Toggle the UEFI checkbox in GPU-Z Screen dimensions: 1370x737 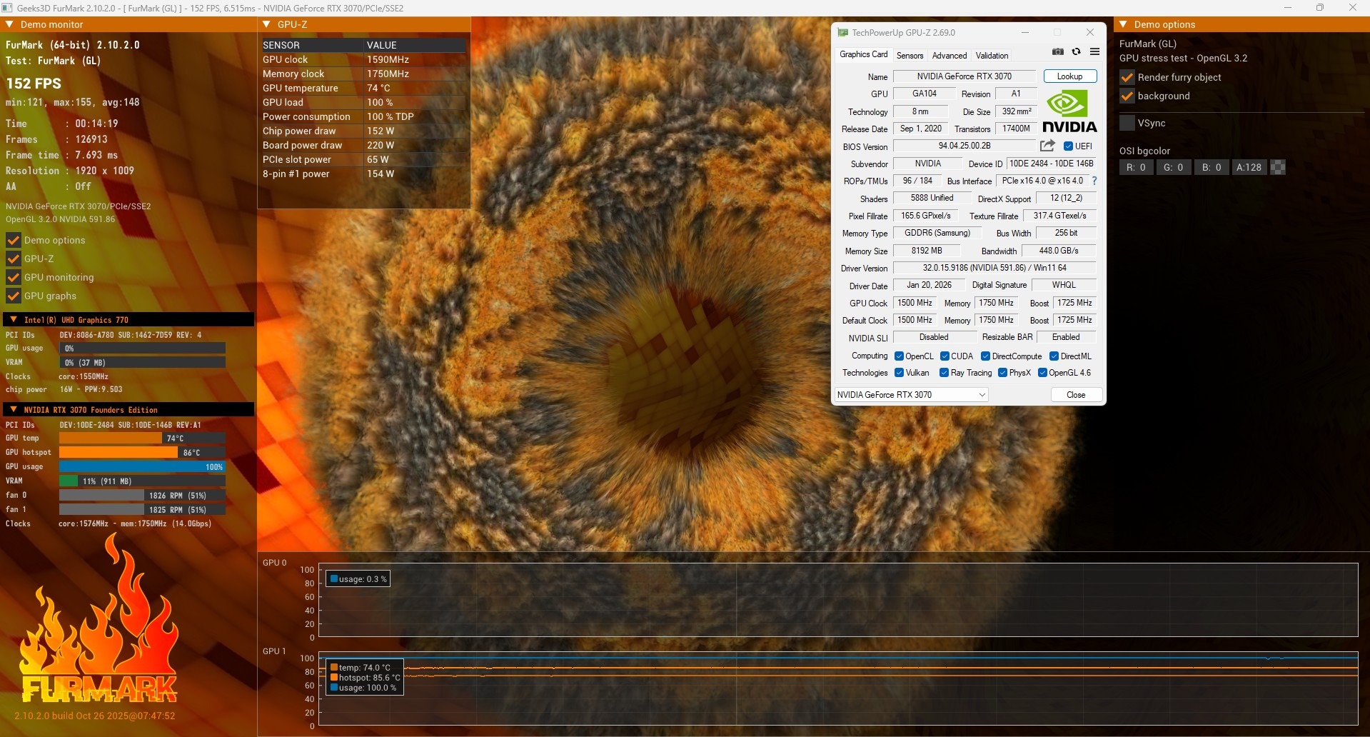(x=1068, y=146)
